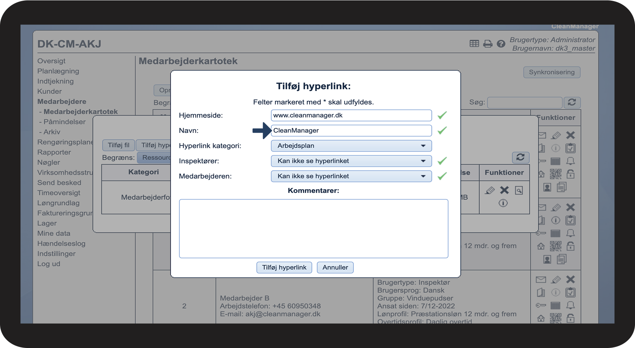Click the Hjemmeside input field

[351, 115]
